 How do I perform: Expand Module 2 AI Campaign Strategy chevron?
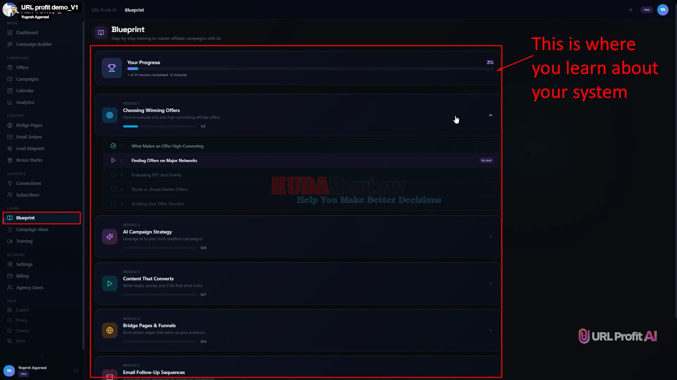(491, 237)
